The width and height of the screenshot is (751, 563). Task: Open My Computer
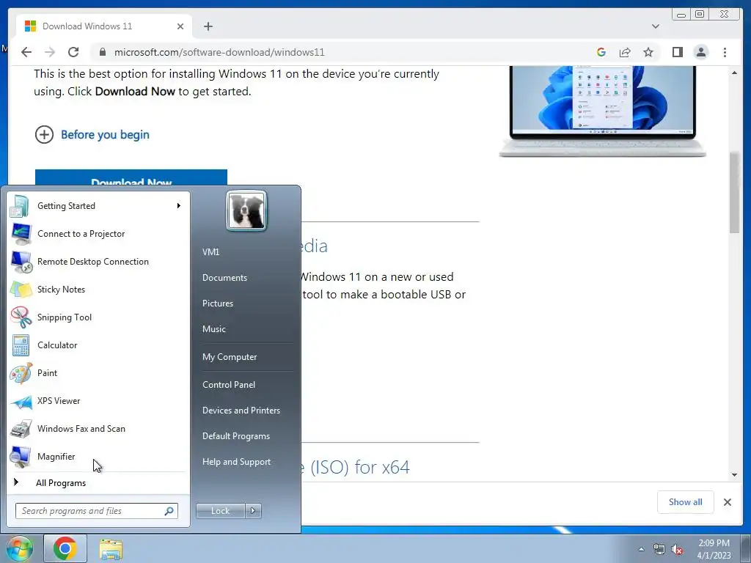click(x=230, y=357)
